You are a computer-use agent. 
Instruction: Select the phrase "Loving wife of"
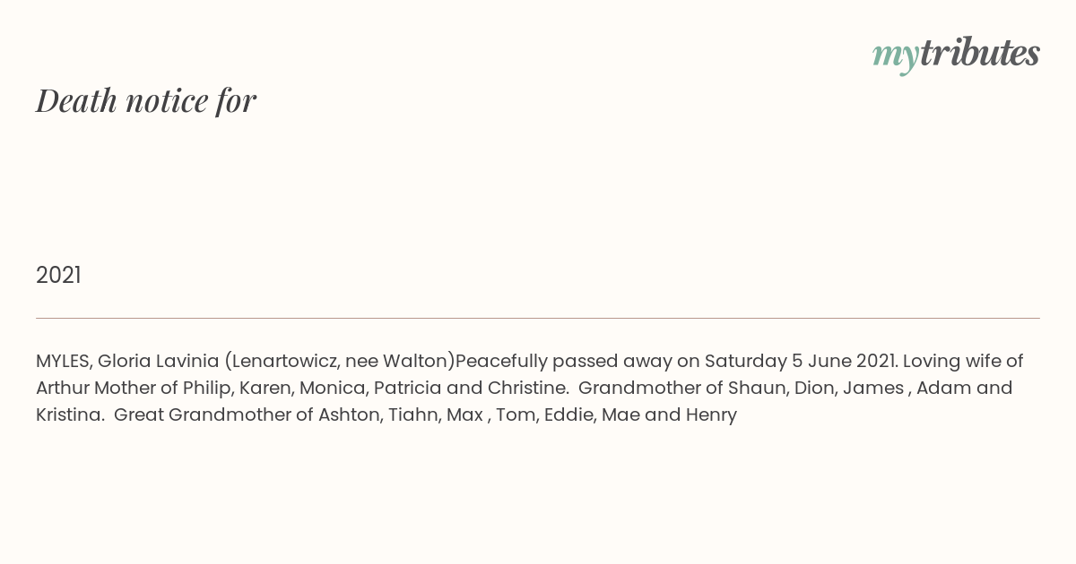tap(963, 362)
